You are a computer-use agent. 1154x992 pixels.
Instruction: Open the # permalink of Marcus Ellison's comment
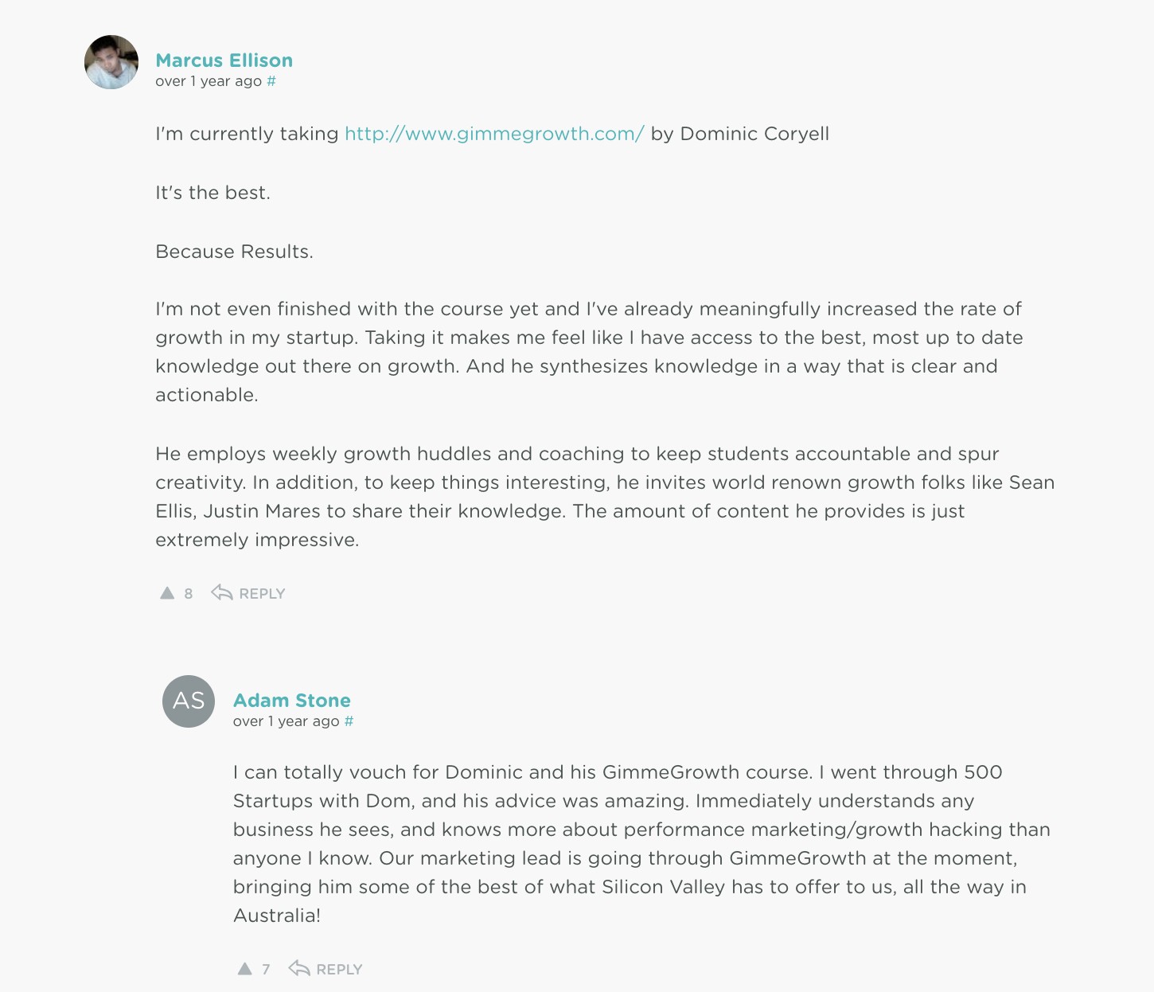pyautogui.click(x=271, y=81)
